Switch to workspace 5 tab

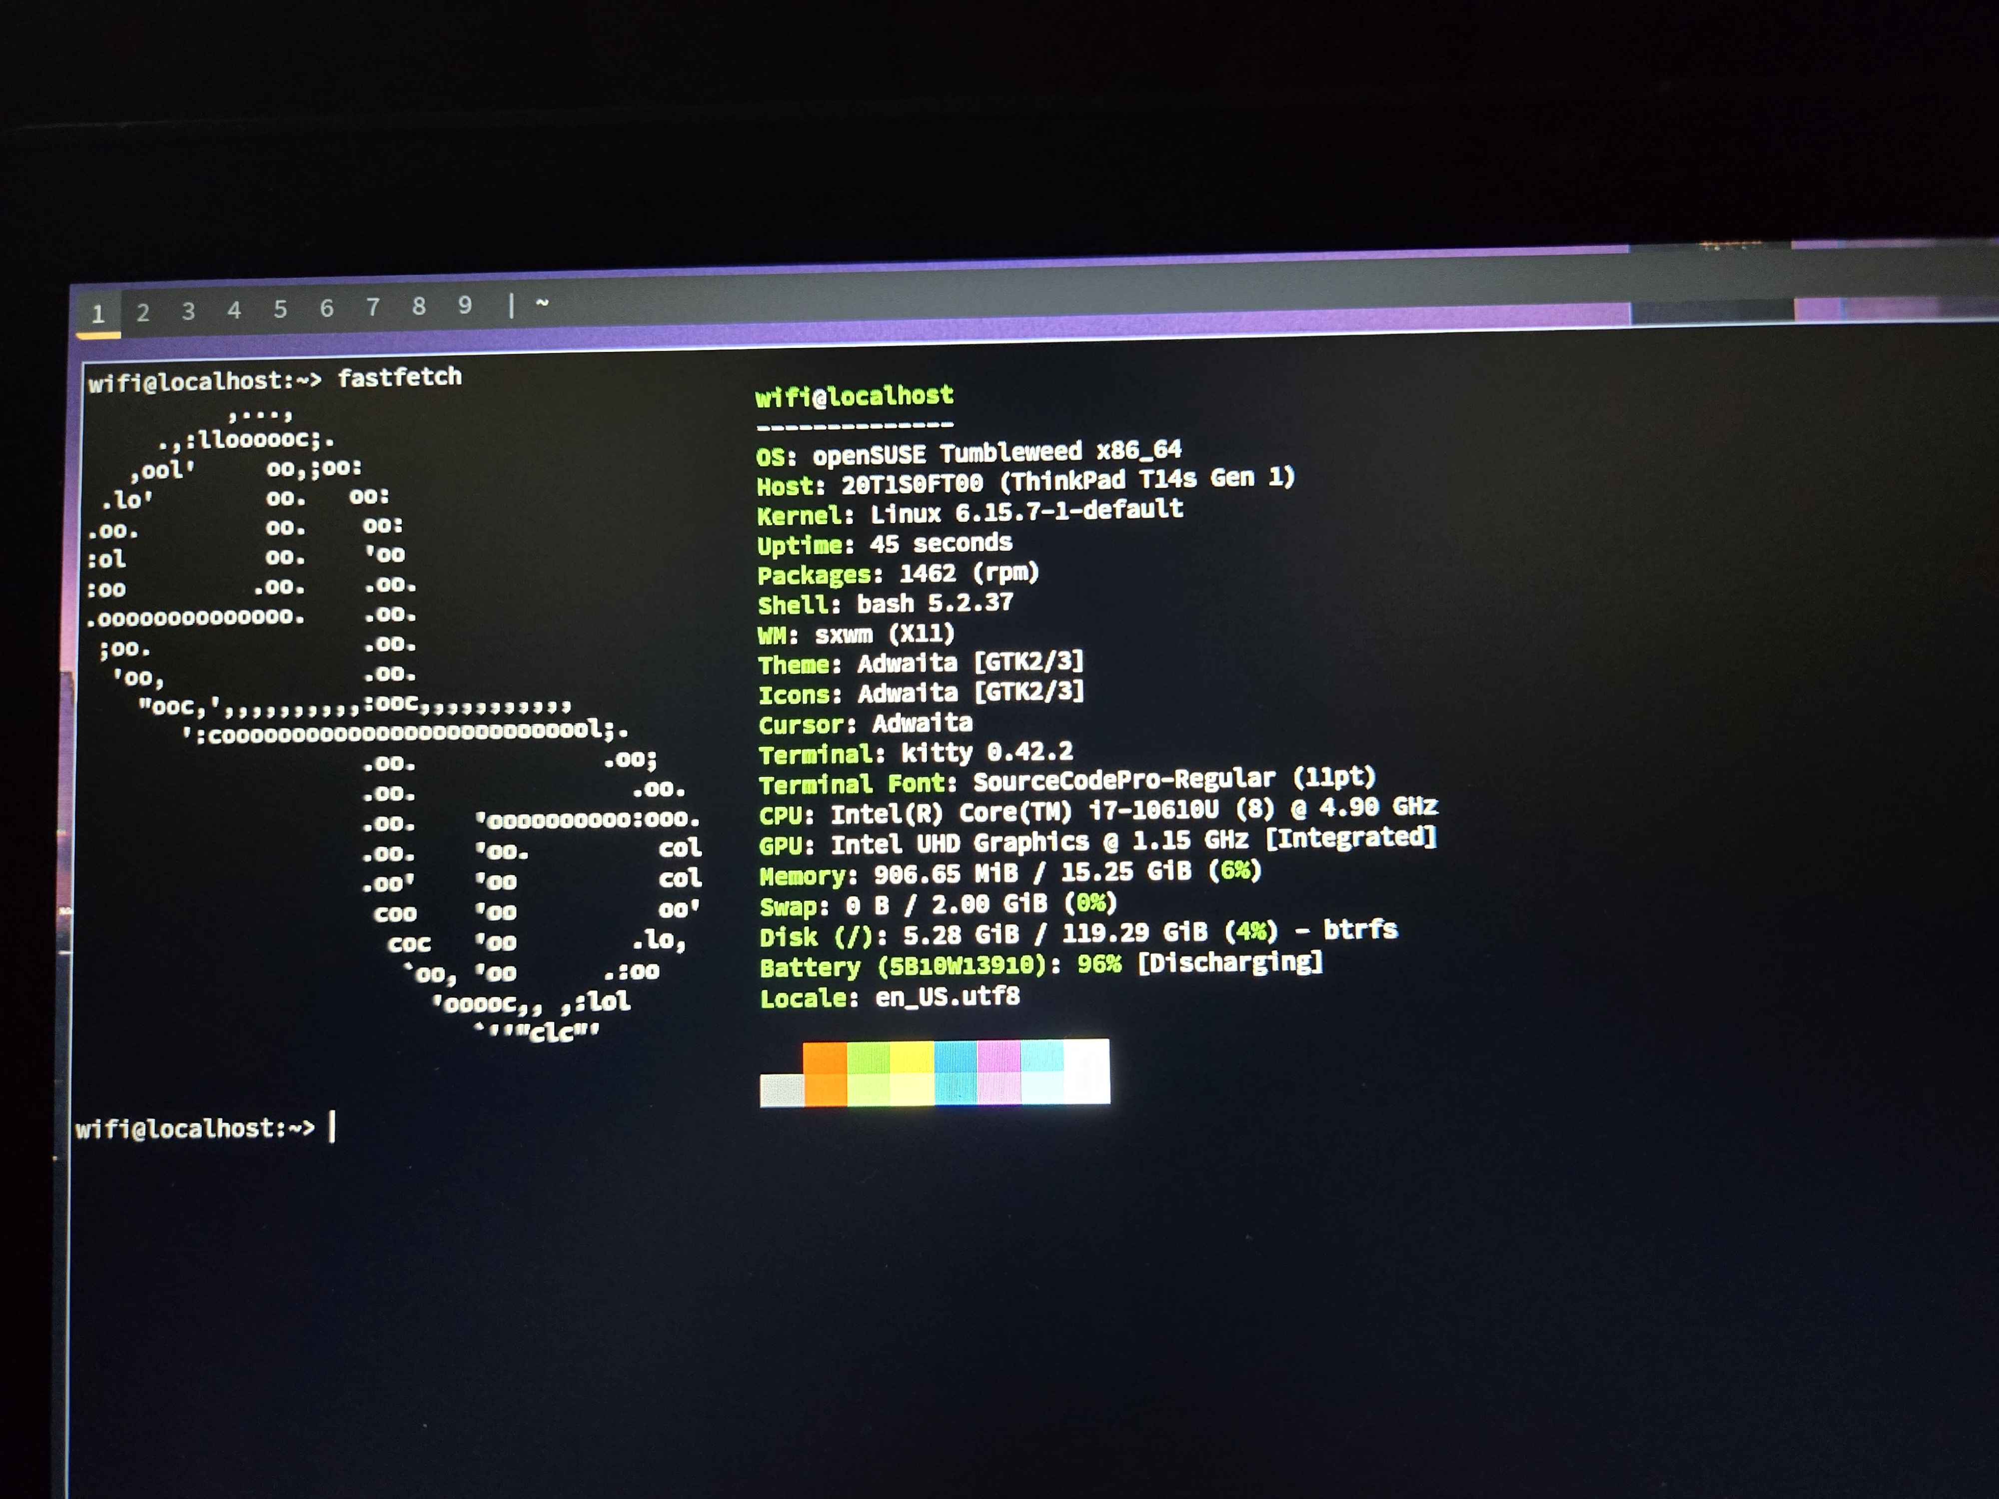(280, 309)
